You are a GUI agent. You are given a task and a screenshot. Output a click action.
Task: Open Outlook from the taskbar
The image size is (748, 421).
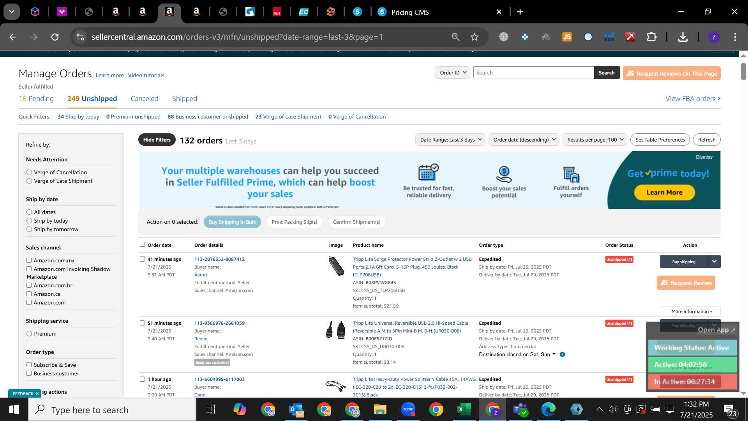(x=296, y=409)
